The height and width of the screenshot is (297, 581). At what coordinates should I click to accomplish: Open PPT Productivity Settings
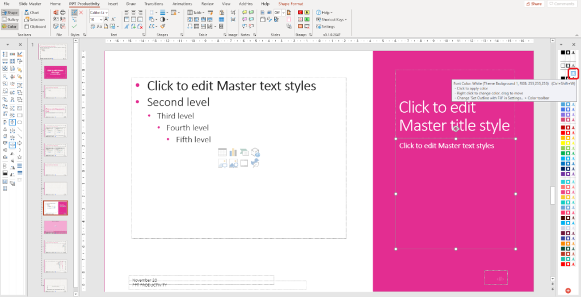tap(325, 27)
